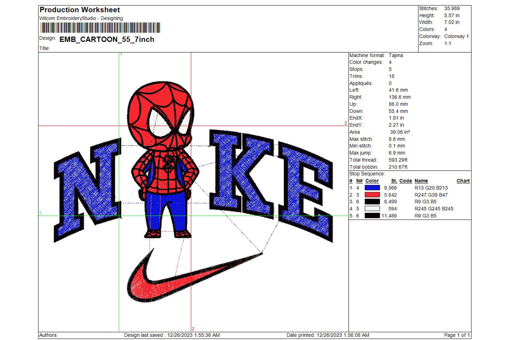This screenshot has height=340, width=511.
Task: Click the black color swatch in stop 5
Action: click(372, 216)
